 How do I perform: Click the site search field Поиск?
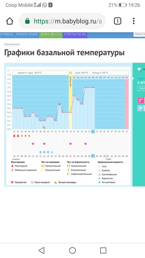(x=139, y=34)
